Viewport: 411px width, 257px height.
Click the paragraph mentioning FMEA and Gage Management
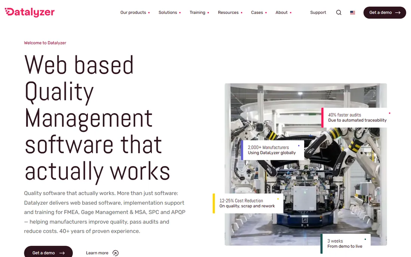click(x=105, y=212)
